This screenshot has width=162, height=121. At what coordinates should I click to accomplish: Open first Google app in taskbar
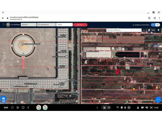(x=38, y=107)
